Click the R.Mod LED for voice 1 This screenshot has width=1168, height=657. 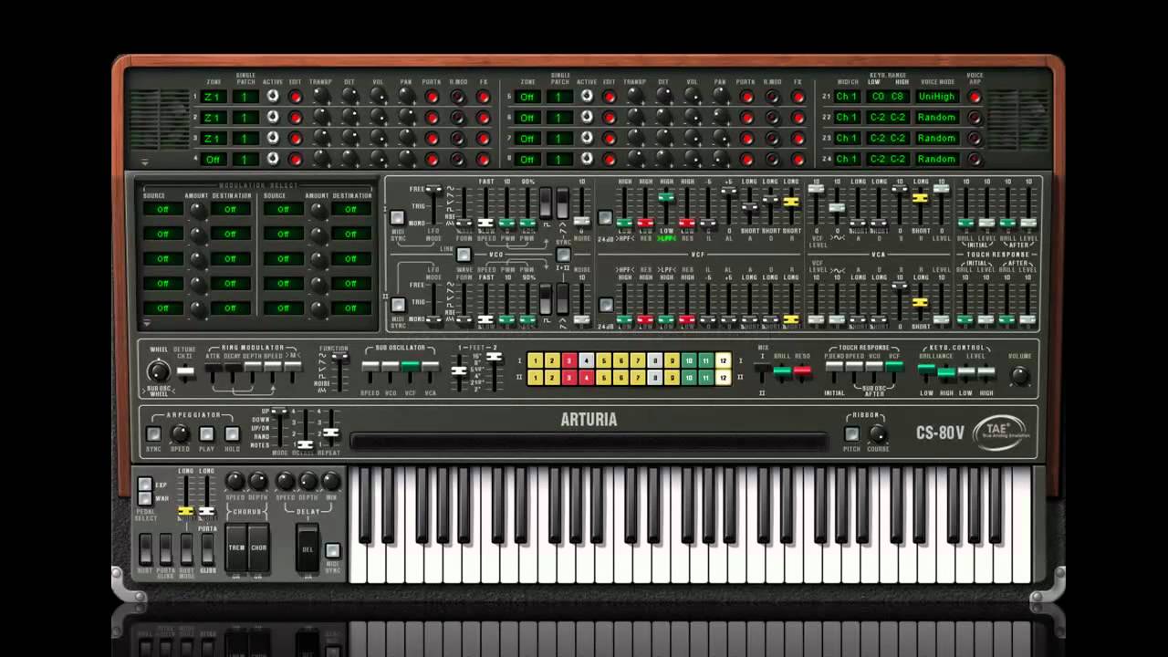point(457,96)
